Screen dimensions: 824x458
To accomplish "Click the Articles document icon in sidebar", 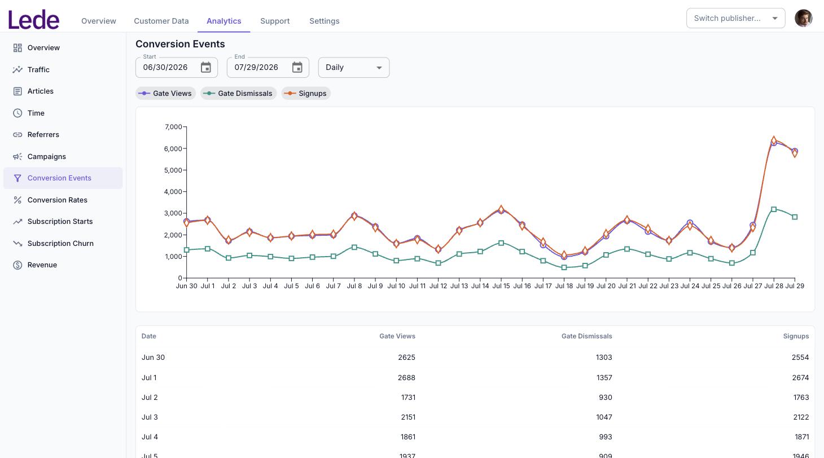I will 17,91.
